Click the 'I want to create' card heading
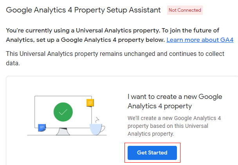The height and width of the screenshot is (165, 238). pos(175,101)
